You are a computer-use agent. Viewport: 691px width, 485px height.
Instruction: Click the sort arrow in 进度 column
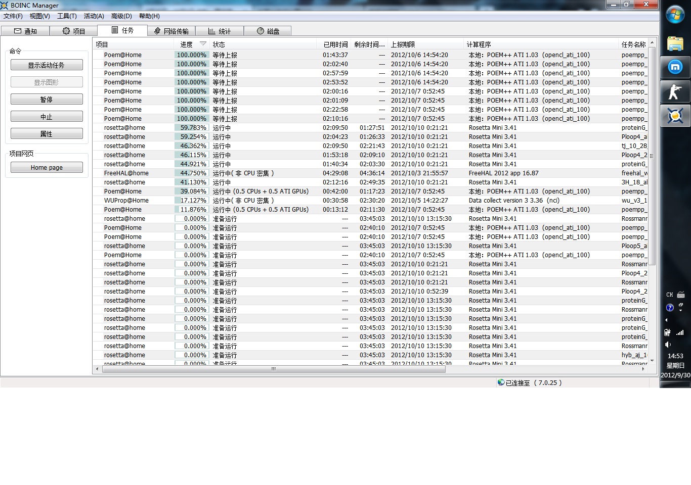tap(203, 44)
